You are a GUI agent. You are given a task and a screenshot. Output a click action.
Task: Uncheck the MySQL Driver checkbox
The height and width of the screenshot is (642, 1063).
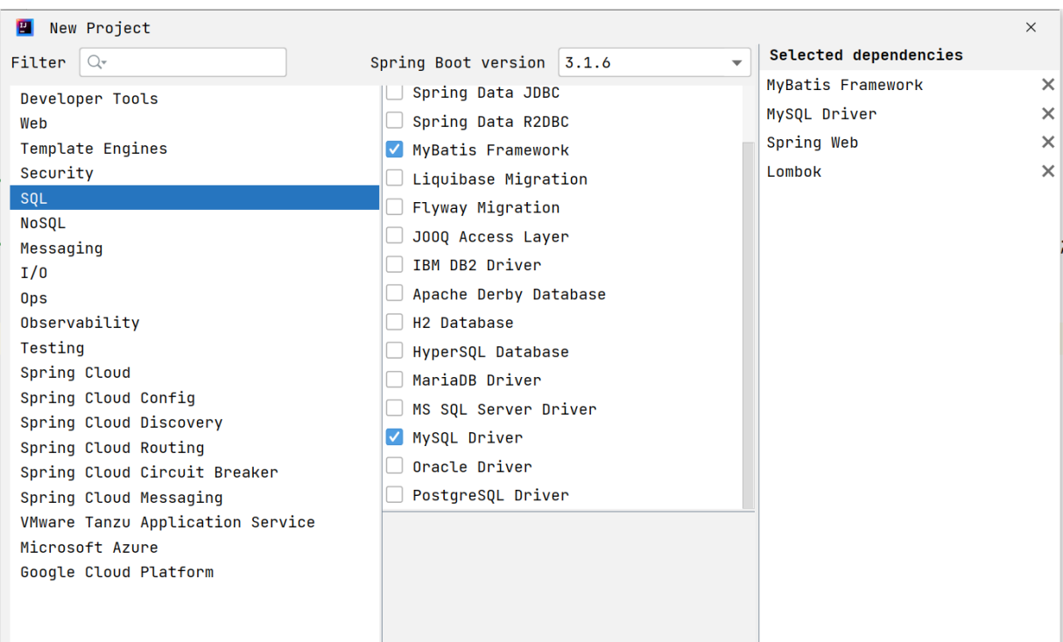[x=395, y=437]
